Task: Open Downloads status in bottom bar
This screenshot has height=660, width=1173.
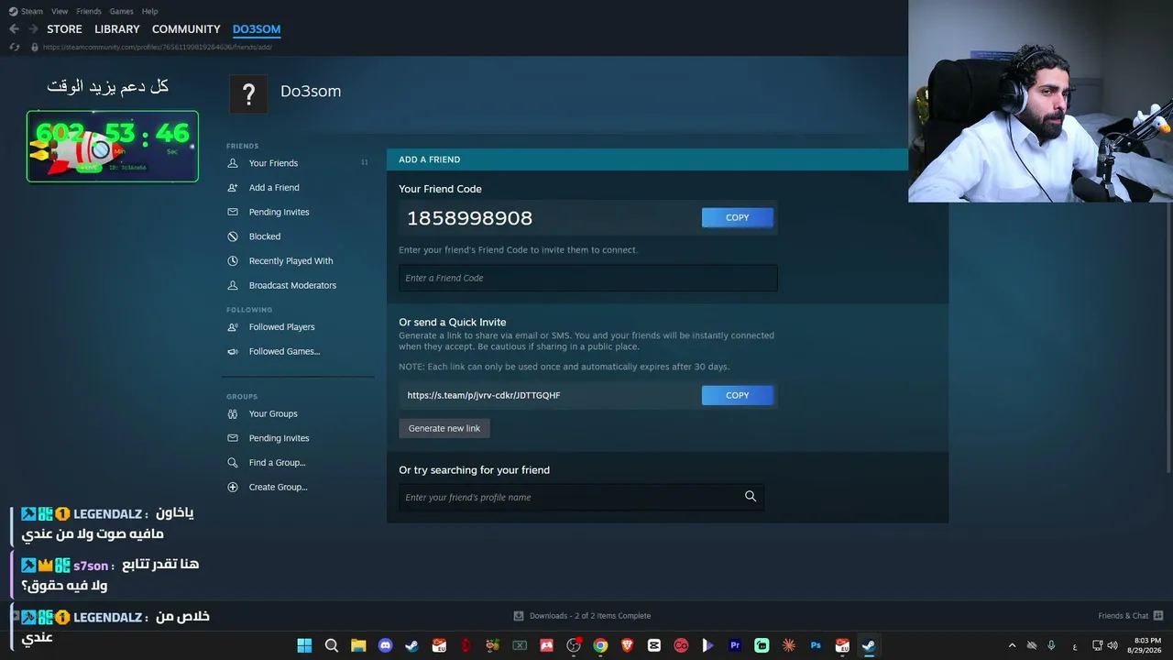Action: click(x=590, y=616)
